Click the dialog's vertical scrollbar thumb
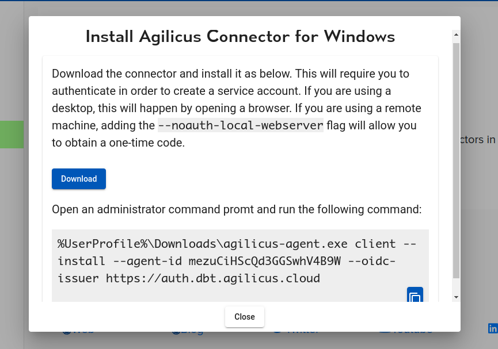The image size is (498, 349). tap(456, 155)
